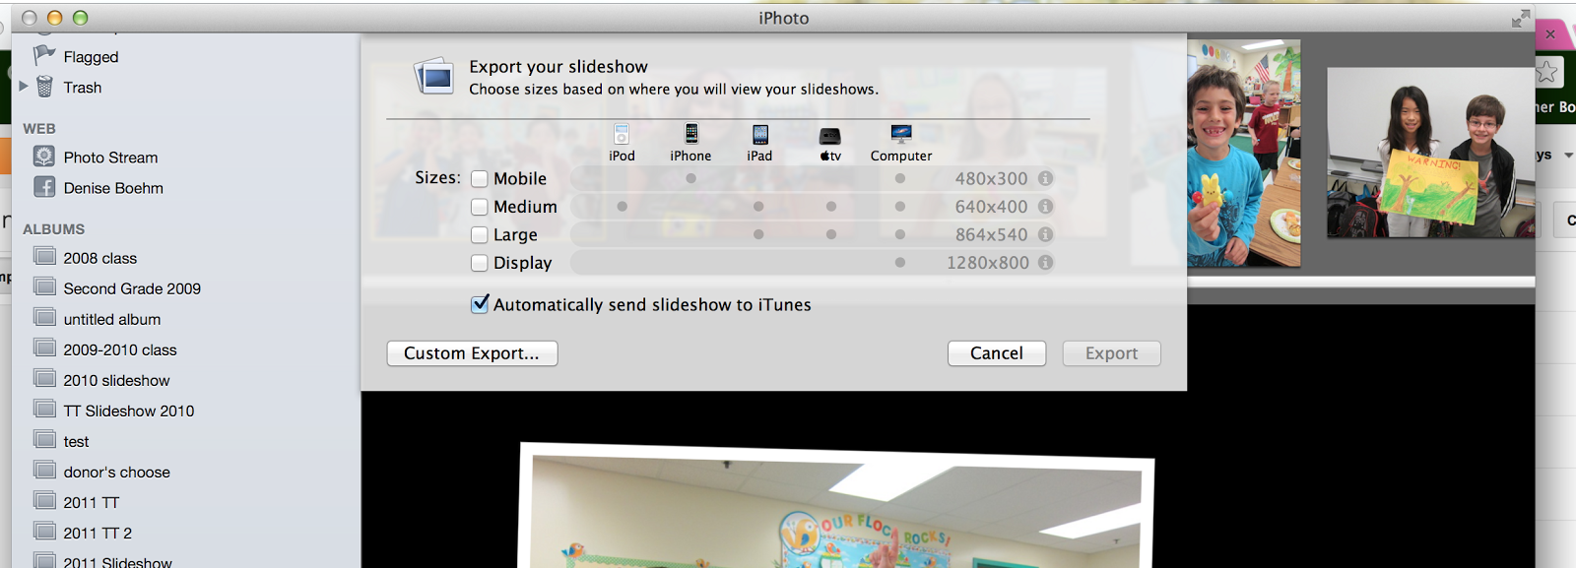Click the 1280x800 resolution text
The height and width of the screenshot is (568, 1576).
987,263
